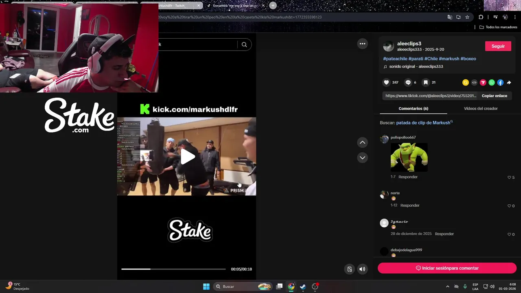Screen dimensions: 521x293
Task: Go to previous video with up arrow
Action: (x=362, y=142)
